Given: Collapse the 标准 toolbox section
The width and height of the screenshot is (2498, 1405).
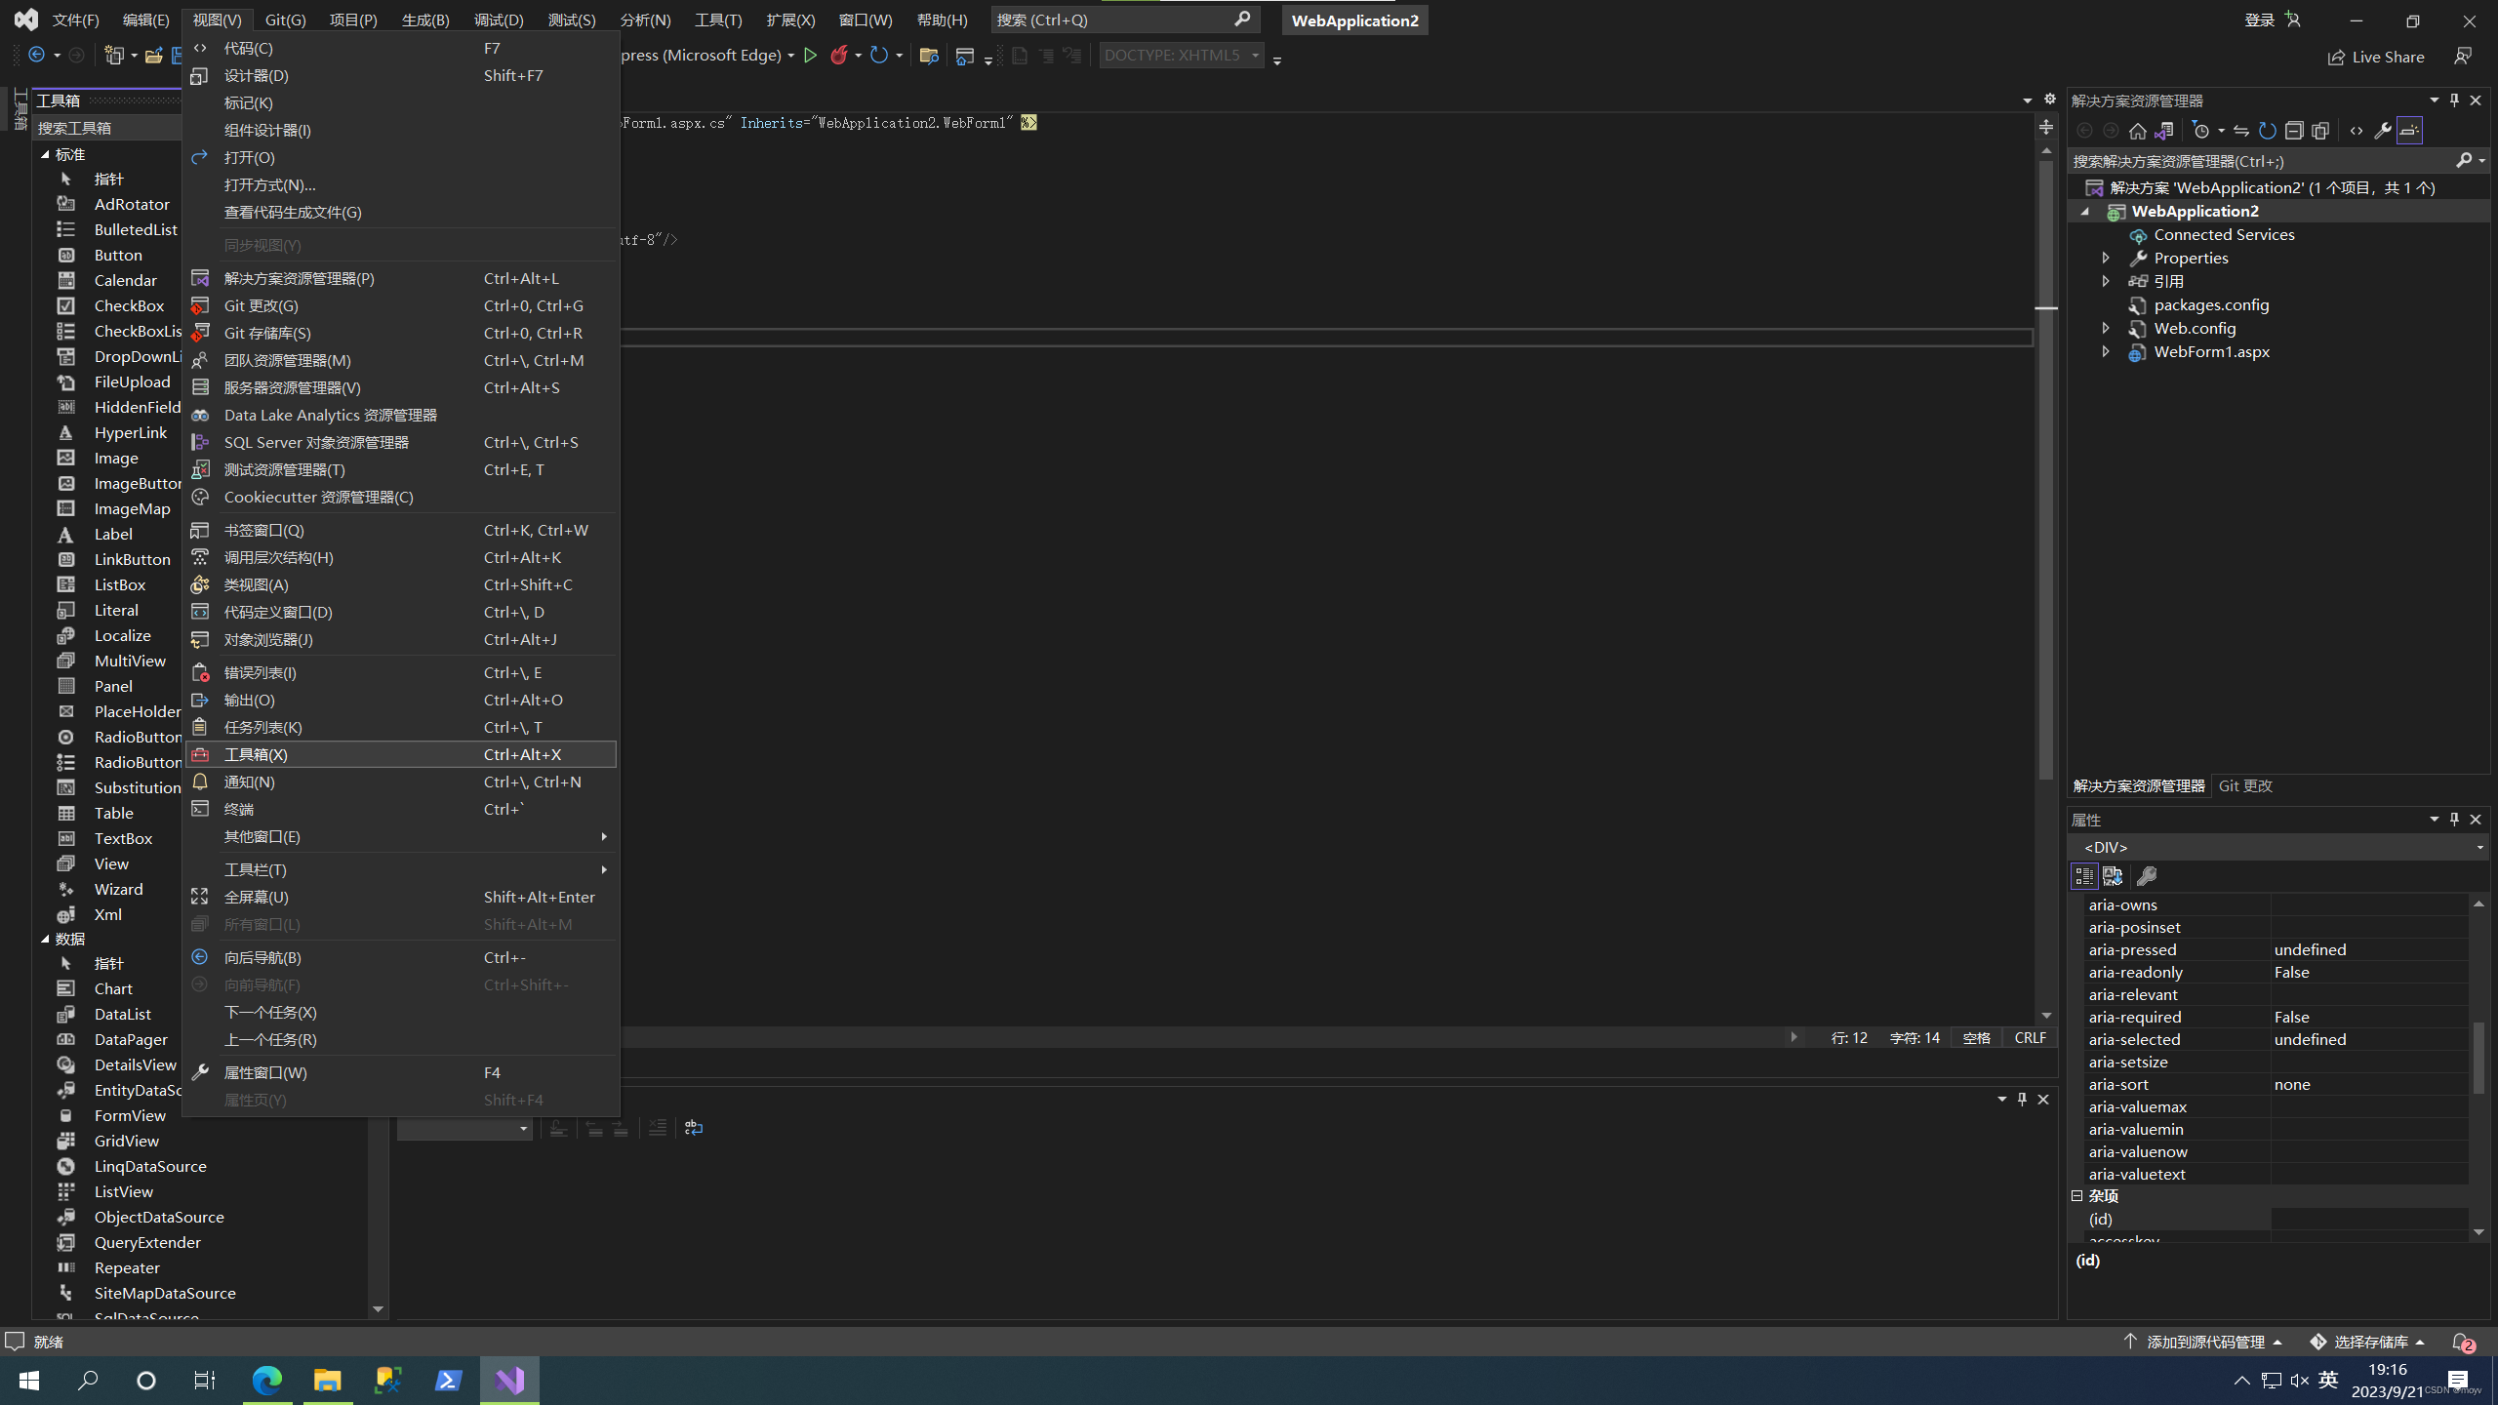Looking at the screenshot, I should tap(45, 155).
